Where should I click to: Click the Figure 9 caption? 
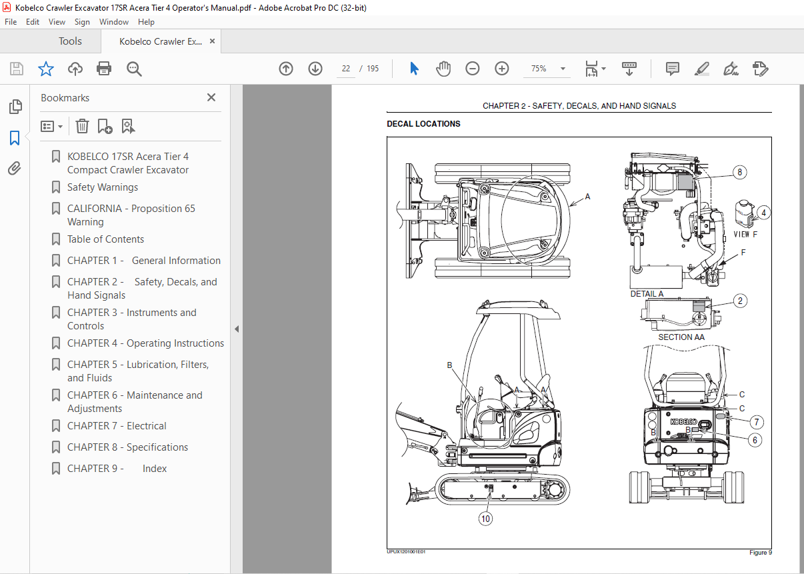(x=760, y=552)
